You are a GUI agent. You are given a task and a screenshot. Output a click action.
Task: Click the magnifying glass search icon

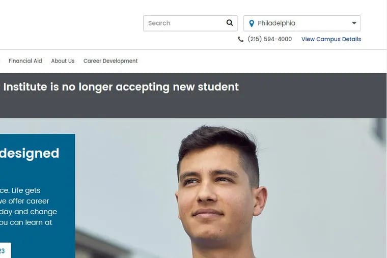coord(230,23)
